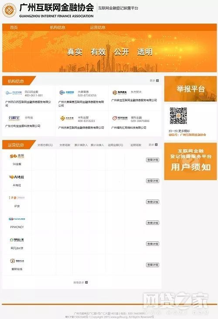Expand 查看更多 at the list bottom
The width and height of the screenshot is (218, 319).
click(x=80, y=282)
